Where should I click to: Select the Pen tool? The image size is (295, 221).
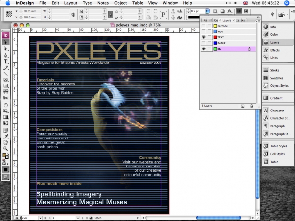5,55
